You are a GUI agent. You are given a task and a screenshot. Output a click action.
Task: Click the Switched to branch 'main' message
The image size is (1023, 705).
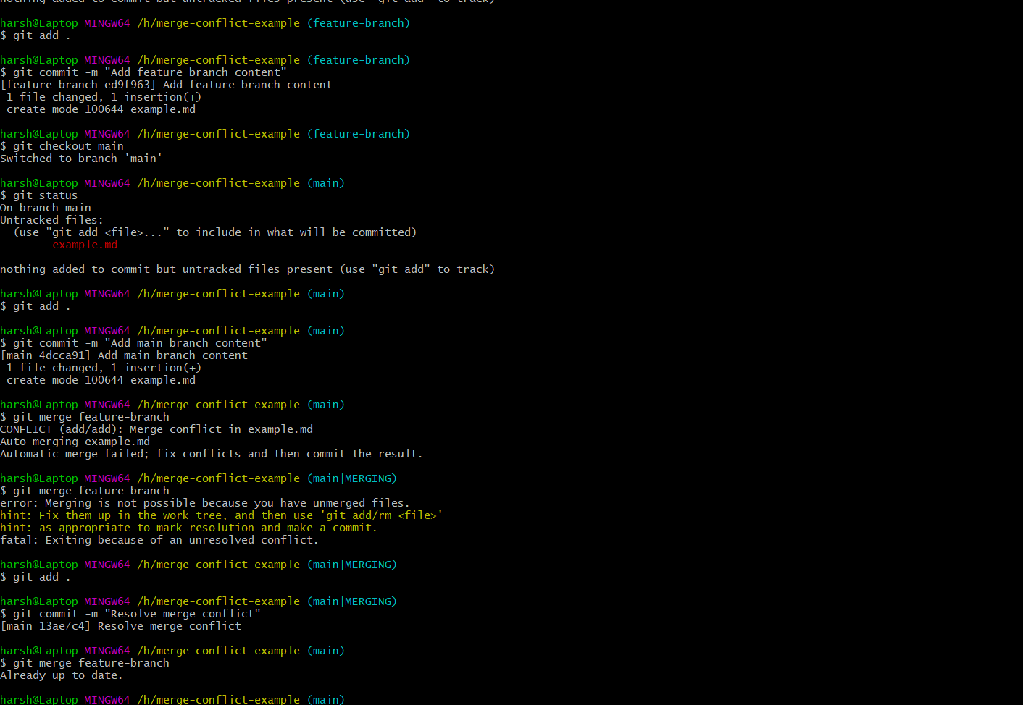click(81, 158)
